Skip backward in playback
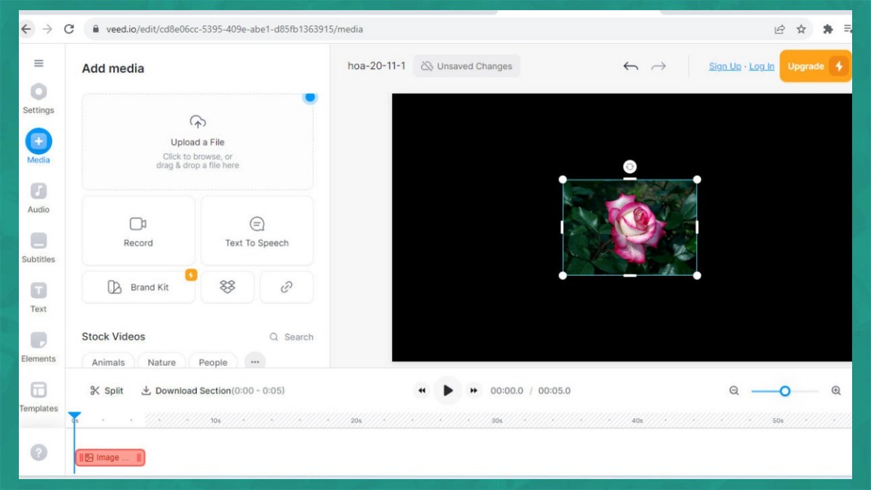The height and width of the screenshot is (490, 871). pyautogui.click(x=422, y=391)
